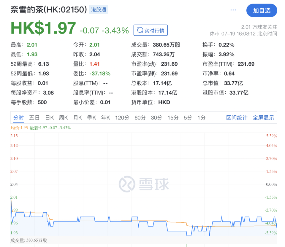Click the 市盈率(动) 231.69 stat
The width and height of the screenshot is (285, 247).
pyautogui.click(x=154, y=64)
